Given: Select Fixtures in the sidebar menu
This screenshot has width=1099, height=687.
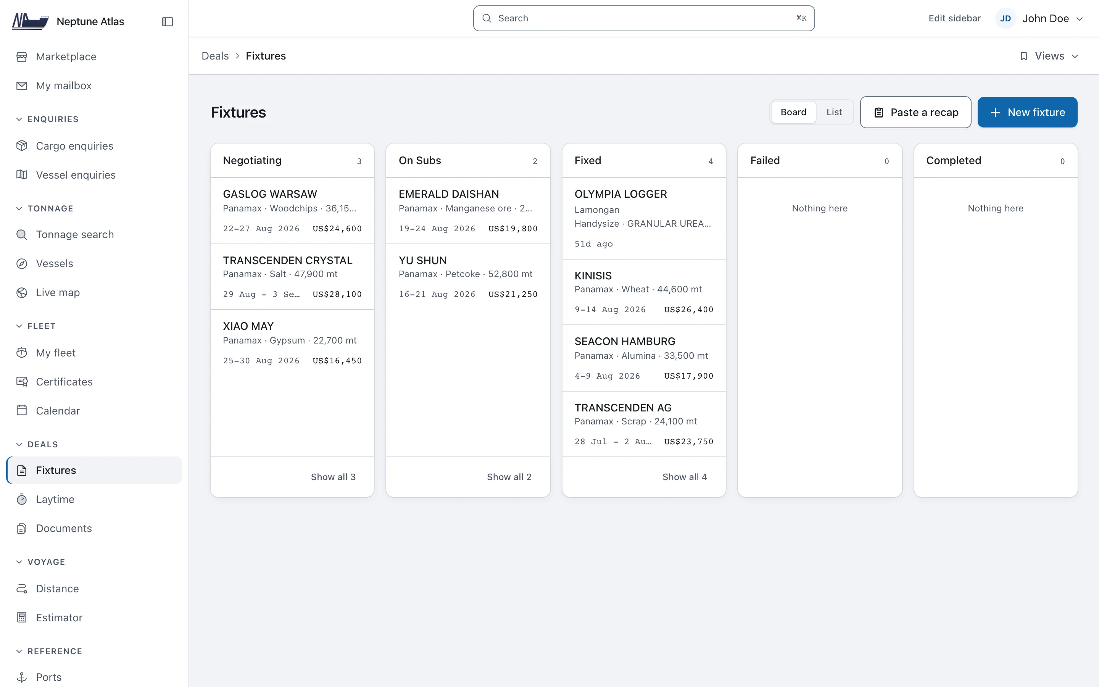Looking at the screenshot, I should tap(95, 470).
